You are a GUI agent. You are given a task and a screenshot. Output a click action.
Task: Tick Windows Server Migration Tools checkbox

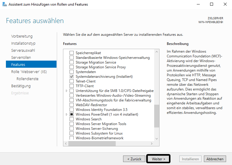point(72,124)
